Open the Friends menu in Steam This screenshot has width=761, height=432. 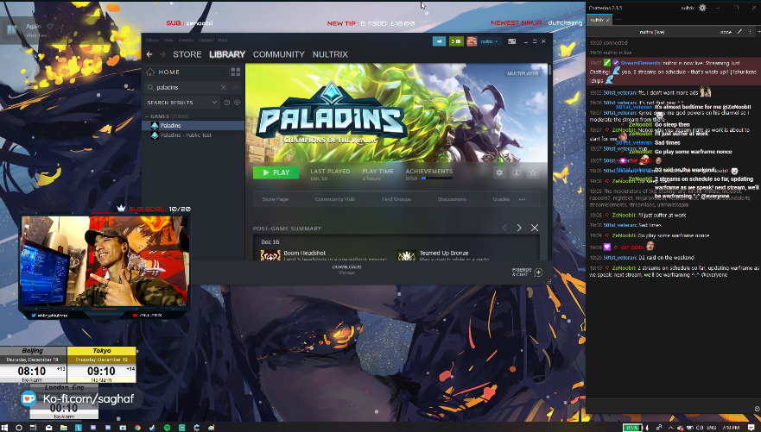(186, 41)
